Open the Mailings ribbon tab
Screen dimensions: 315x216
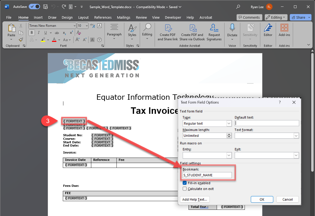[124, 17]
